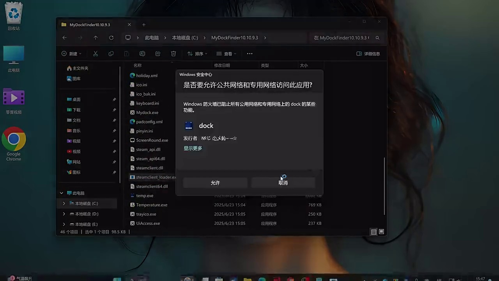Open 网站 in the sidebar
The height and width of the screenshot is (281, 499).
click(74, 162)
